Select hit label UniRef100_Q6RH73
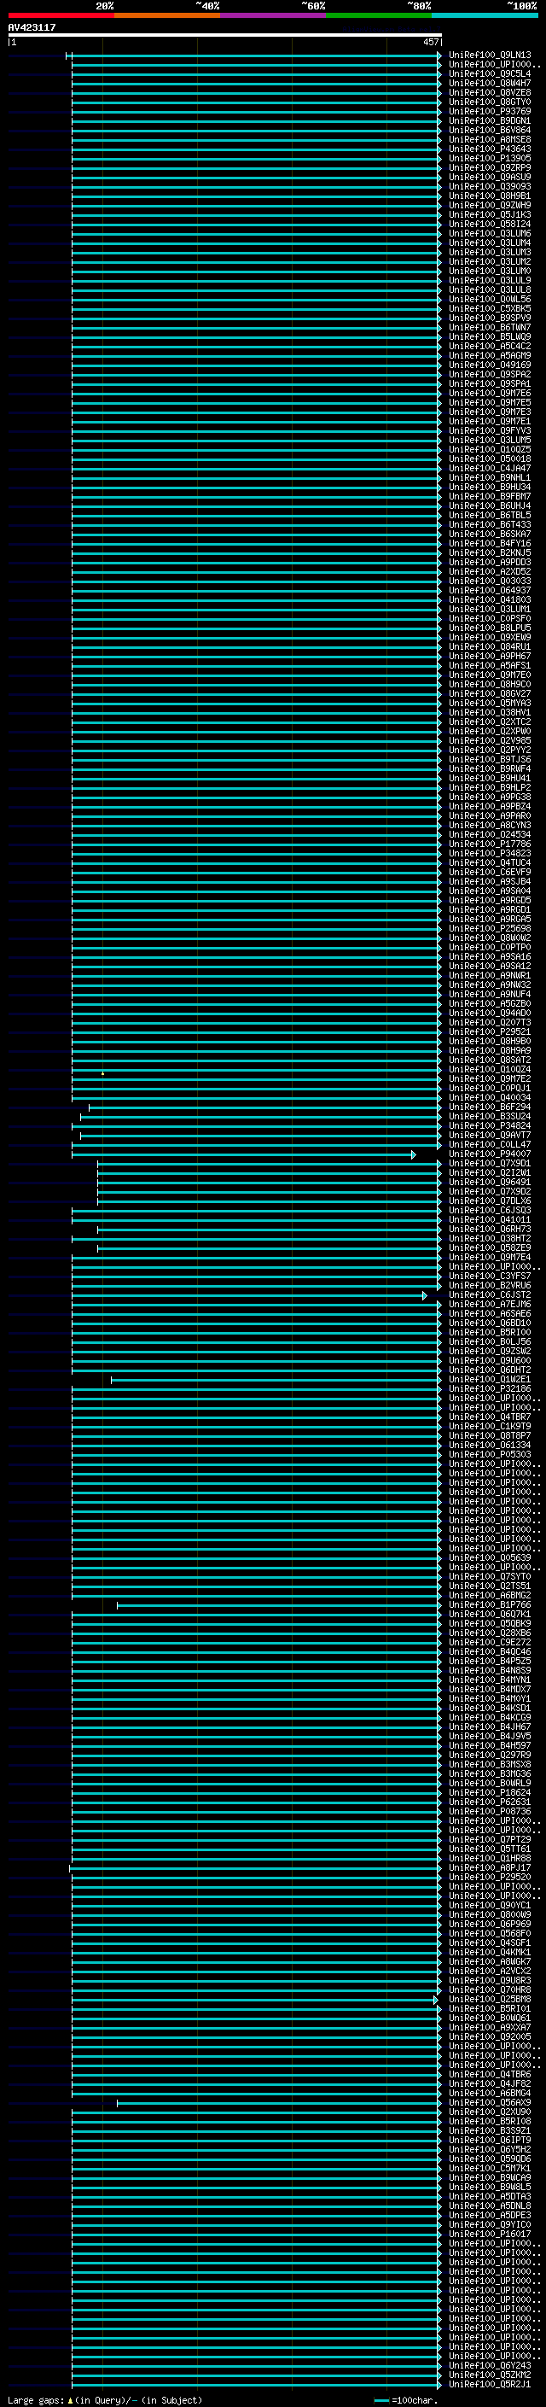Image resolution: width=546 pixels, height=2407 pixels. tap(490, 1229)
